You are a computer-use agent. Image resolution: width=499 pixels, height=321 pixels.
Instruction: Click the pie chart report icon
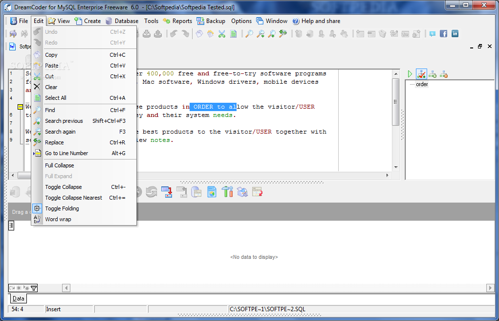click(x=212, y=192)
